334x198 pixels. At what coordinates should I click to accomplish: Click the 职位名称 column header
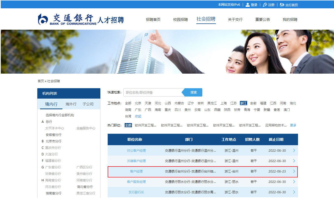(x=135, y=139)
